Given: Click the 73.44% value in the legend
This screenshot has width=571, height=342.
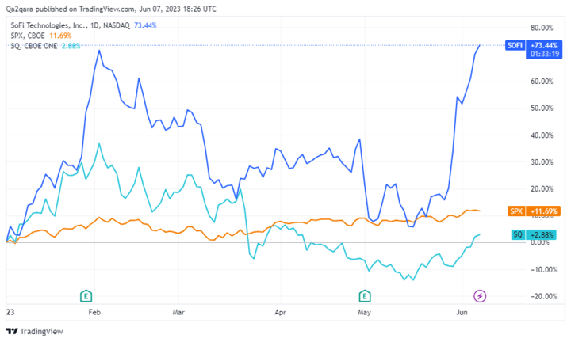Looking at the screenshot, I should click(x=145, y=25).
